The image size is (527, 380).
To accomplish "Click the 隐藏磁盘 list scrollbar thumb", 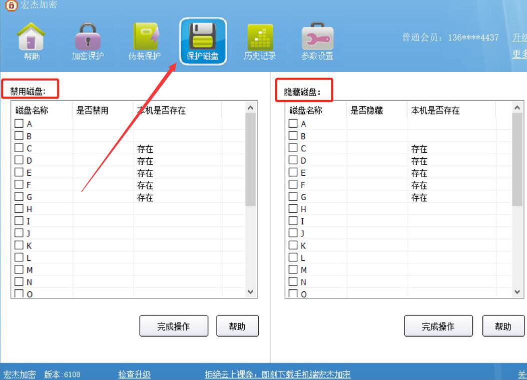I will pos(517,159).
